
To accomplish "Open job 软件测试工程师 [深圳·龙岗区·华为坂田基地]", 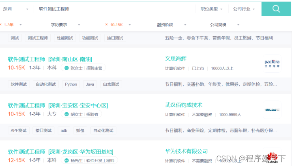I will click(60, 152).
